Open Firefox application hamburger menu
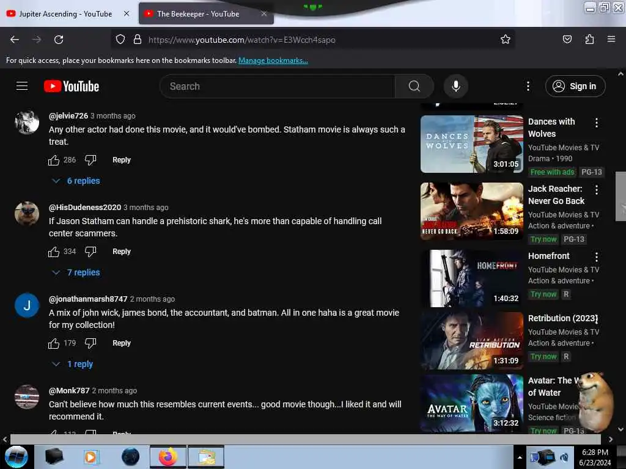626x469 pixels. 611,39
